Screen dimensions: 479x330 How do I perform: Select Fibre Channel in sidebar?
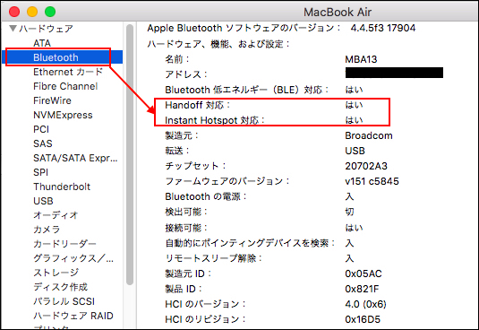(65, 86)
